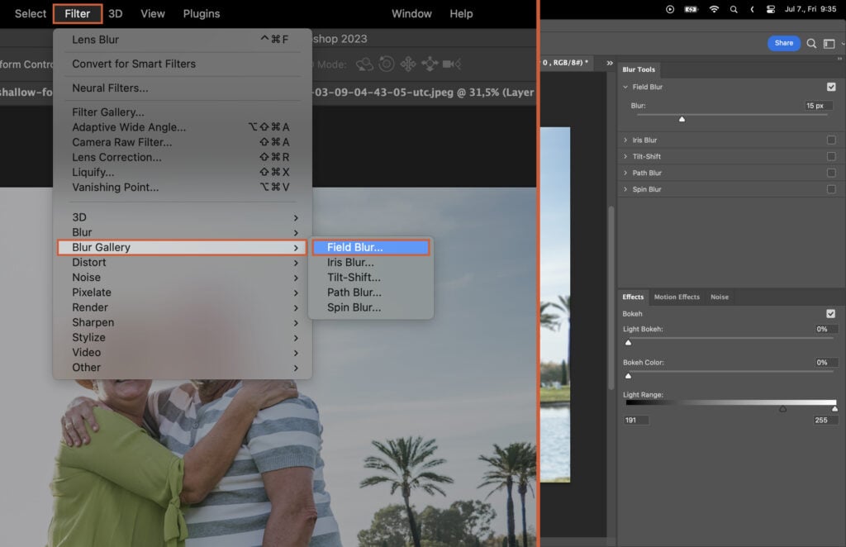846x547 pixels.
Task: Open Photoshop's search magnifier icon
Action: pyautogui.click(x=810, y=42)
